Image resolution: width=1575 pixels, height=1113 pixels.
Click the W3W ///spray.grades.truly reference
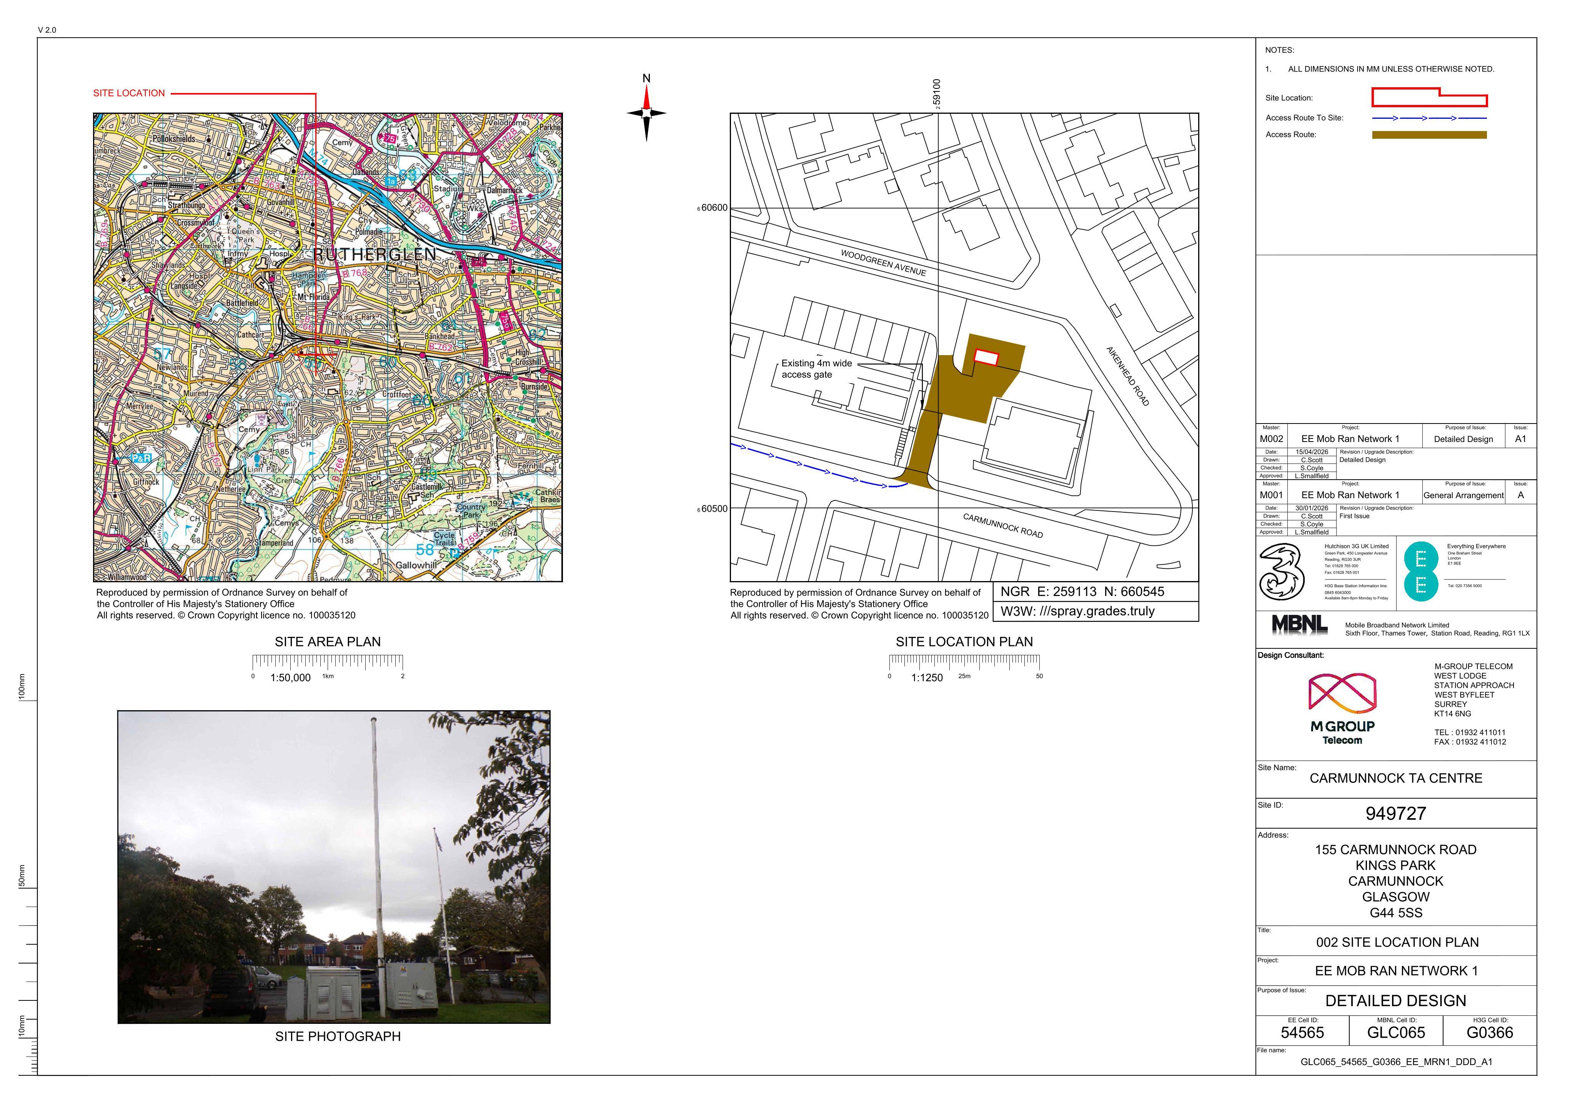tap(1096, 612)
